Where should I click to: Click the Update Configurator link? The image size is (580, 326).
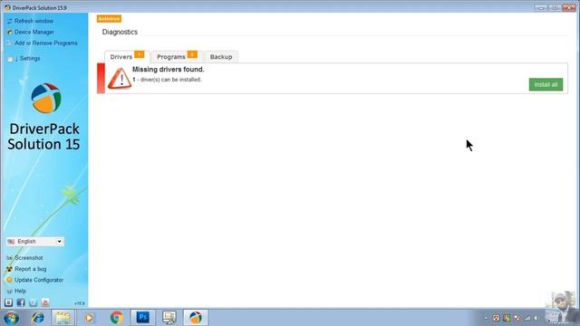click(39, 280)
